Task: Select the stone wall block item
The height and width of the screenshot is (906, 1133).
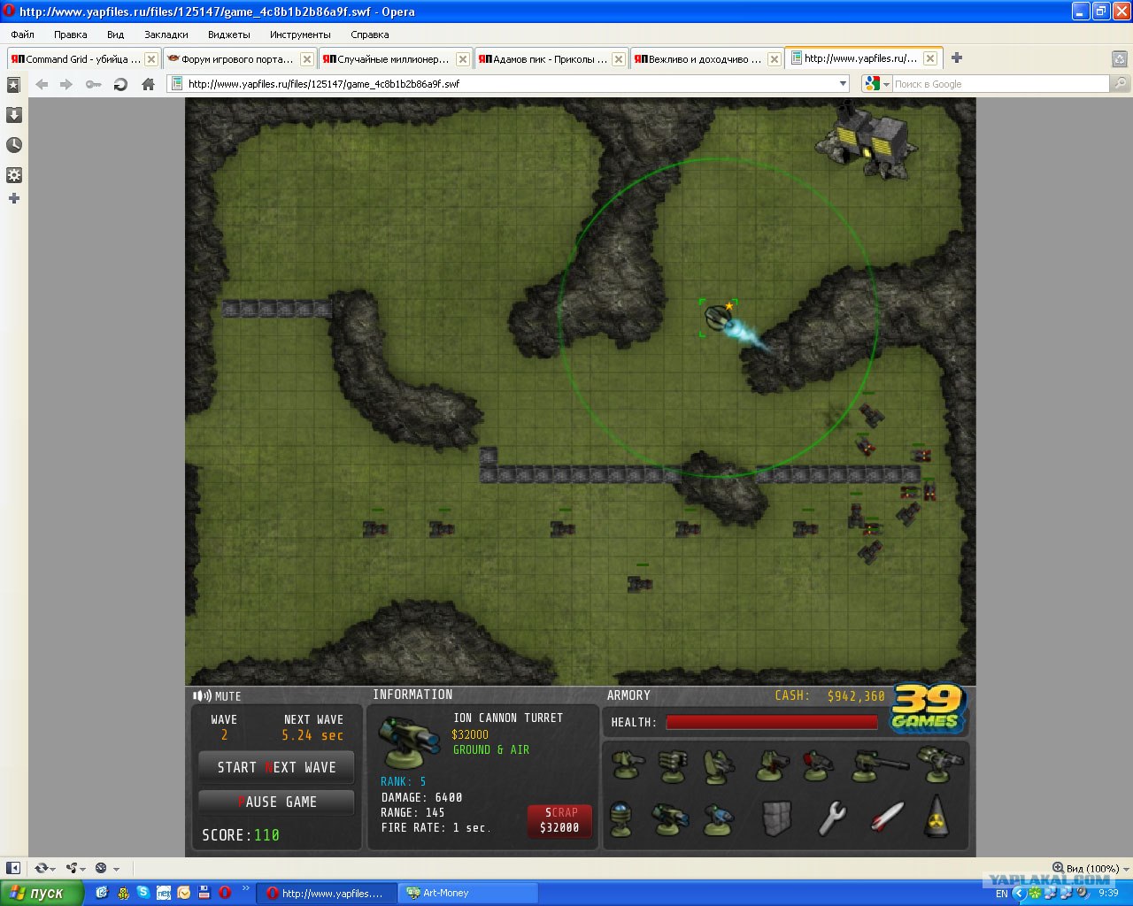Action: pos(776,818)
